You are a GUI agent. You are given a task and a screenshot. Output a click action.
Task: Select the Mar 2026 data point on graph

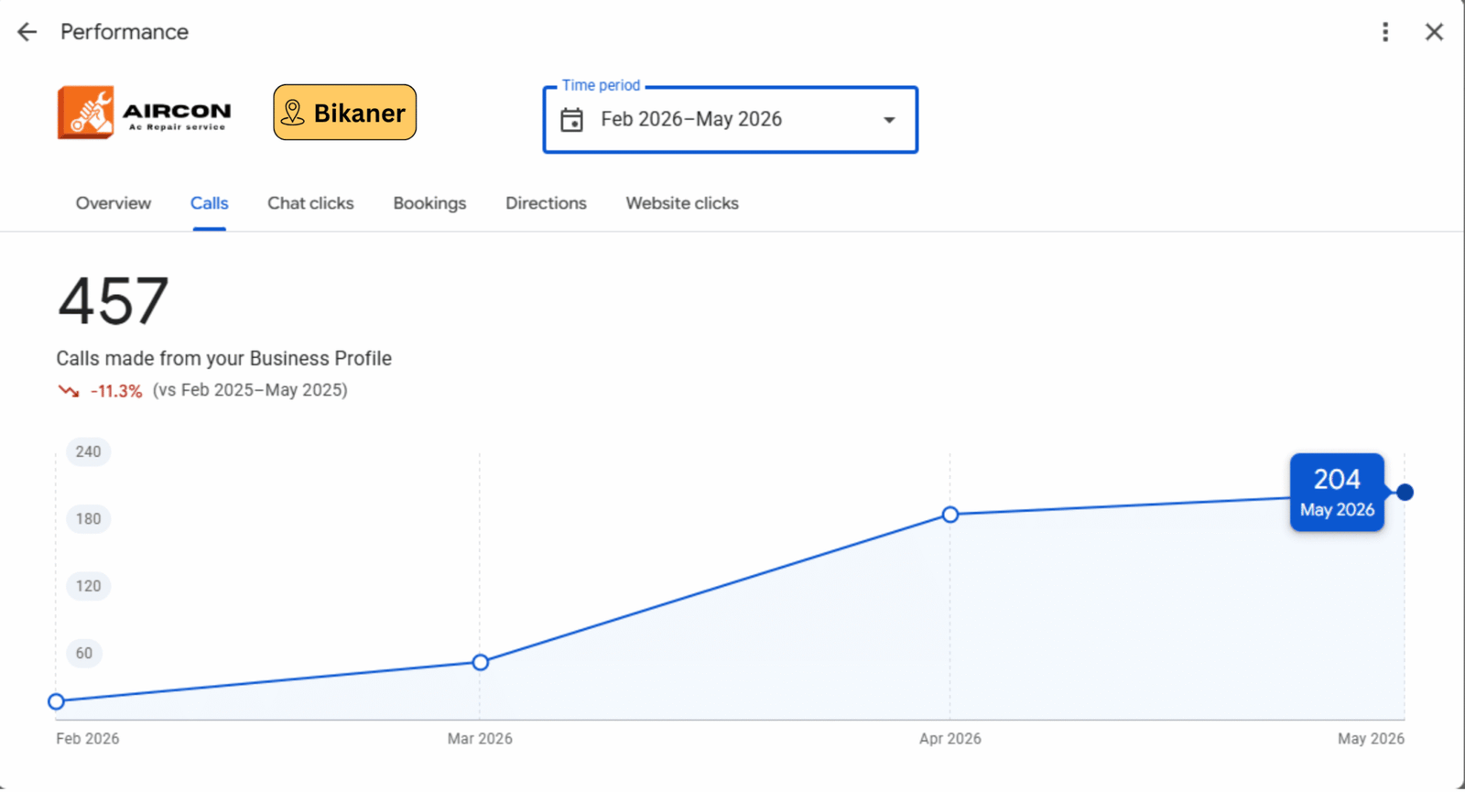[x=481, y=662]
